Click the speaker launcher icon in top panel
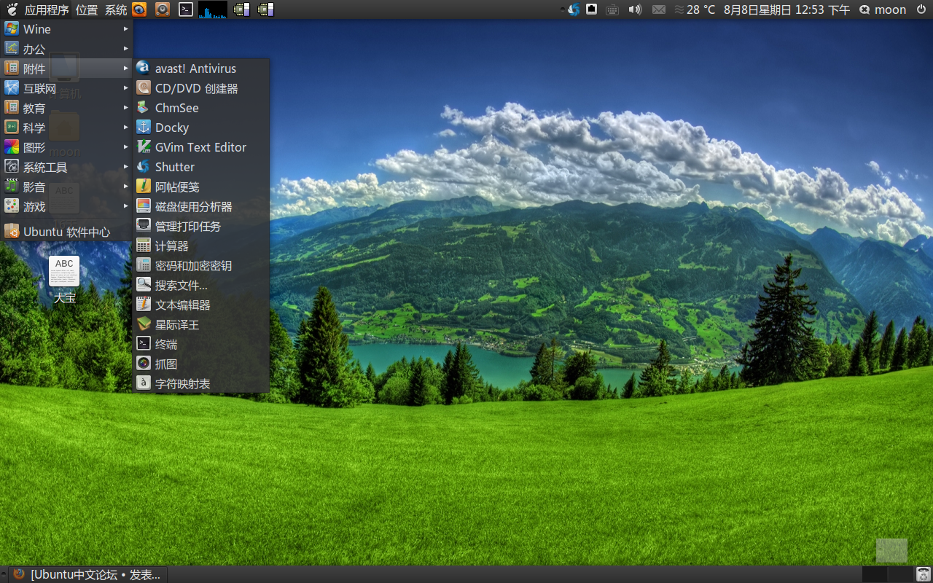Screen dimensions: 933x583 pyautogui.click(x=163, y=9)
